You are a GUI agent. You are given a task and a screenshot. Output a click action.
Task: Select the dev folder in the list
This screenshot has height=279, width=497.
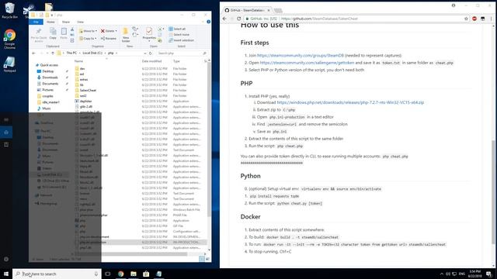pos(82,68)
